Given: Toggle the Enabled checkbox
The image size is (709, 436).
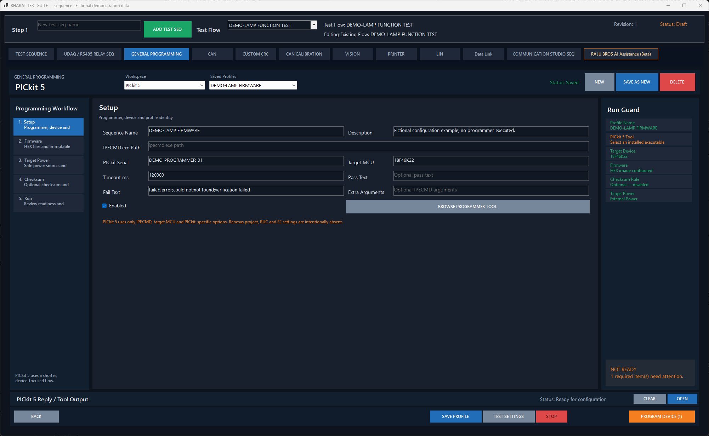Looking at the screenshot, I should [104, 206].
